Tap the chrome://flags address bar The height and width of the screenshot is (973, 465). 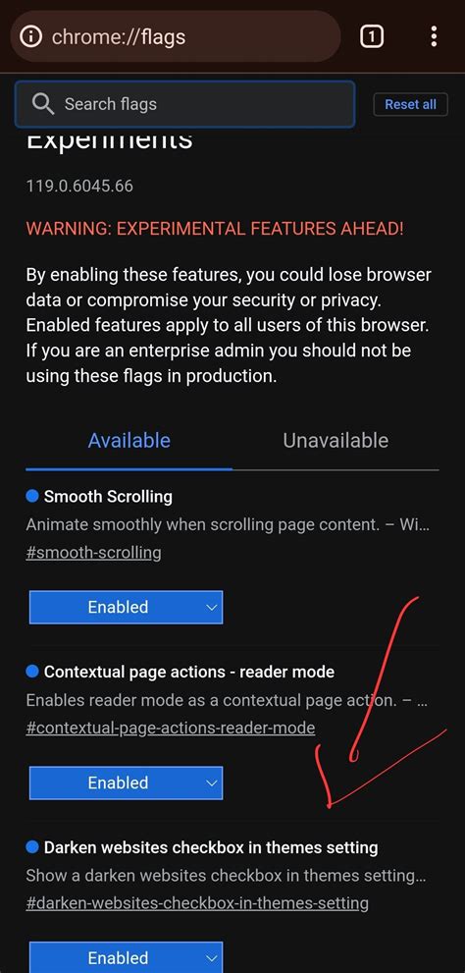[176, 36]
